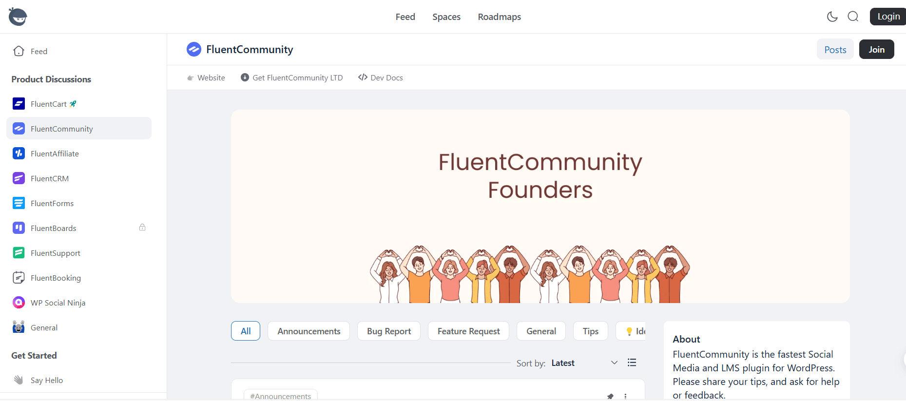906x401 pixels.
Task: Open the three-dot menu on first post
Action: [625, 396]
